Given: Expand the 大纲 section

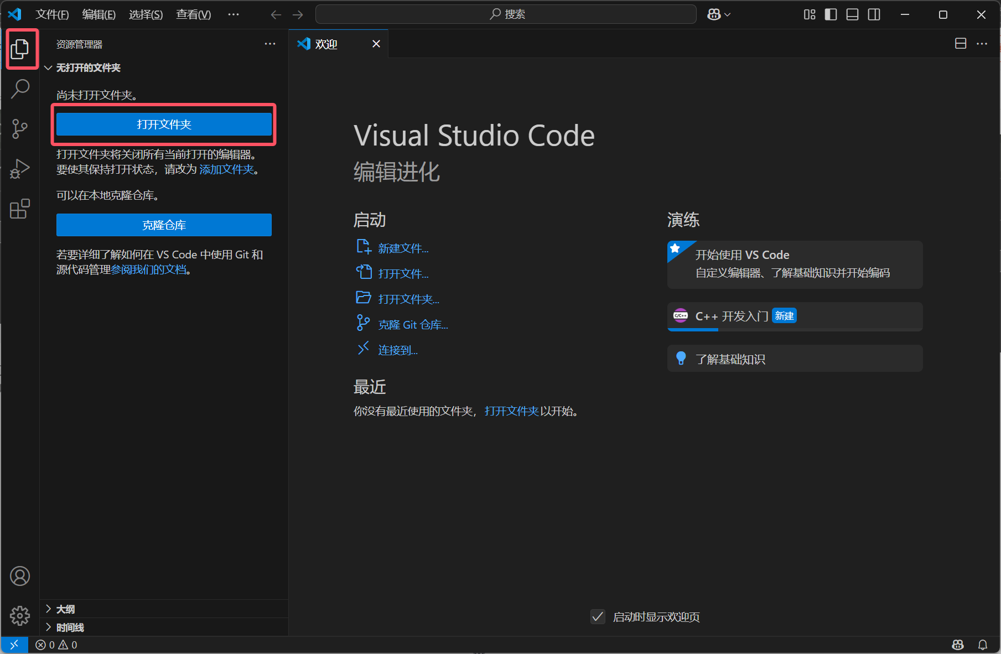Looking at the screenshot, I should pyautogui.click(x=164, y=609).
